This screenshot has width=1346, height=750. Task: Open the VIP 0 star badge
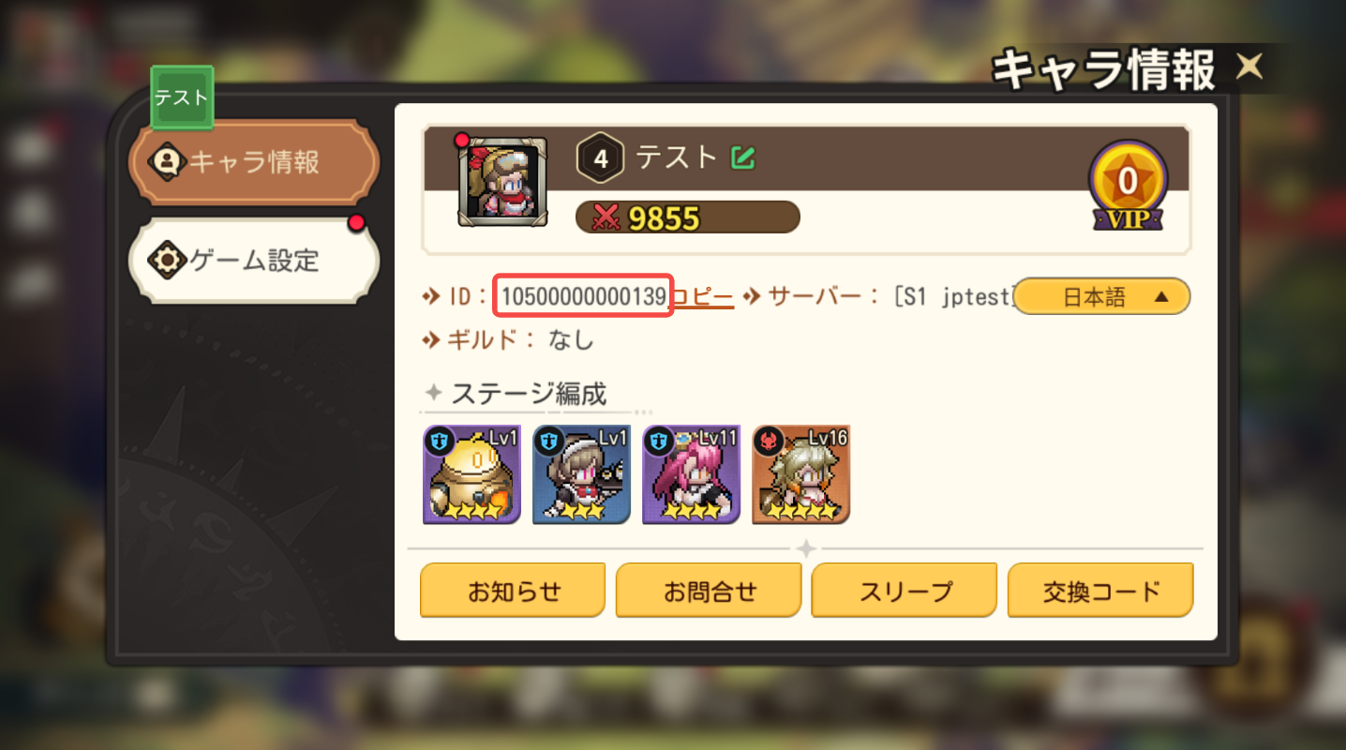1127,187
